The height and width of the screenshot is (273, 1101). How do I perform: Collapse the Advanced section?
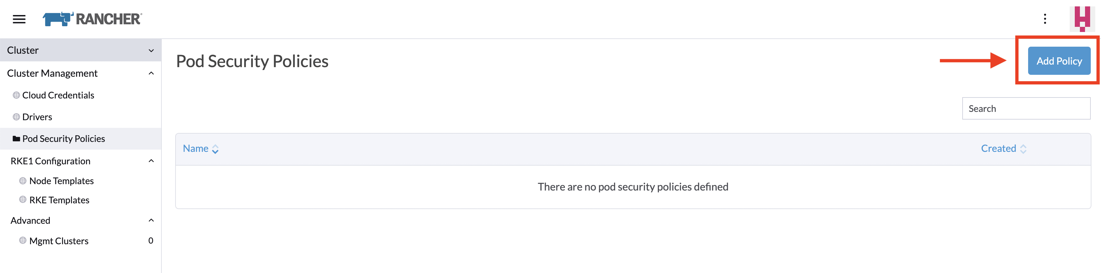151,220
